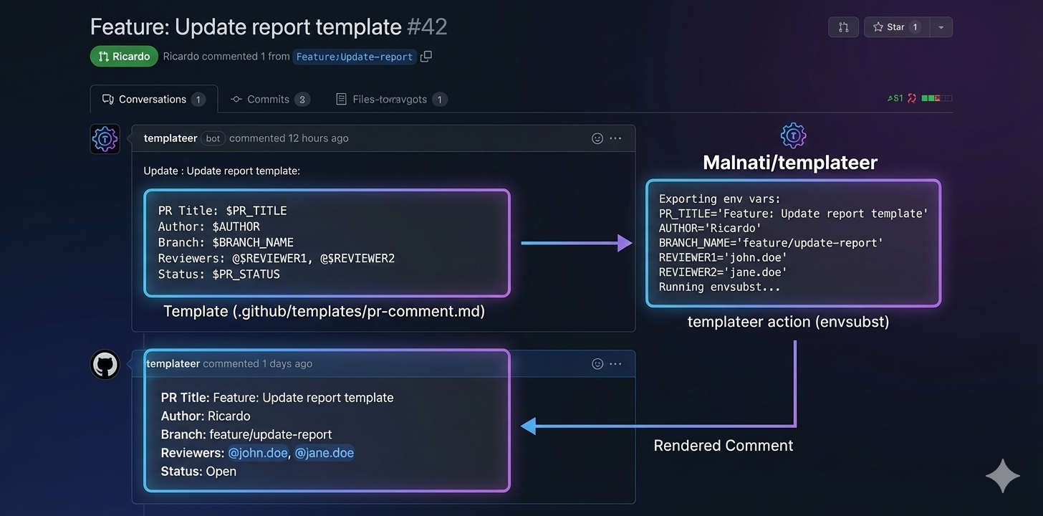Click the templateer bot gear avatar
Screen dimensions: 1043x516
(x=105, y=138)
